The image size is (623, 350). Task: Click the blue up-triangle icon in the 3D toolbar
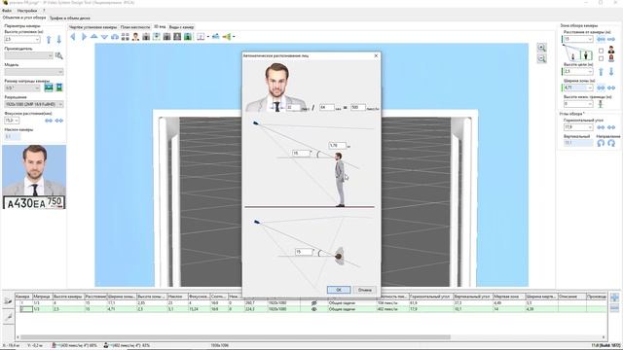(x=94, y=37)
